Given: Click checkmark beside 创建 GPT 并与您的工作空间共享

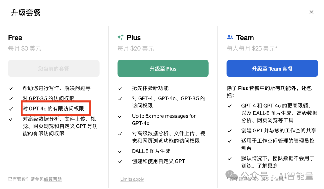Looking at the screenshot, I should 229,131.
